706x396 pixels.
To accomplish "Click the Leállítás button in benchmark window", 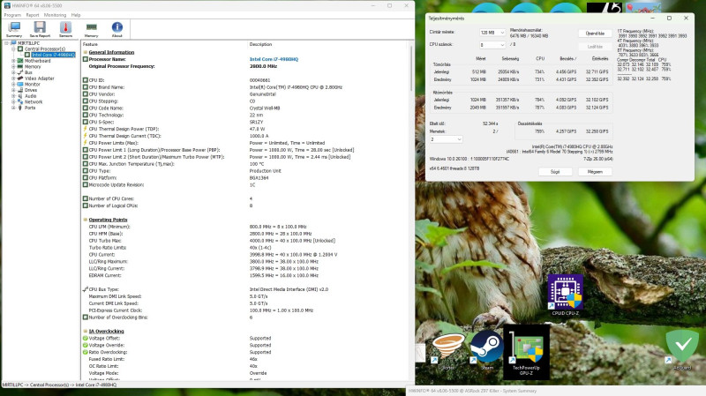I will point(595,47).
